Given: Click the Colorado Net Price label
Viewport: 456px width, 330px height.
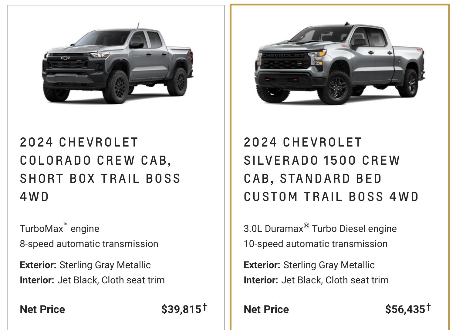Looking at the screenshot, I should 42,309.
